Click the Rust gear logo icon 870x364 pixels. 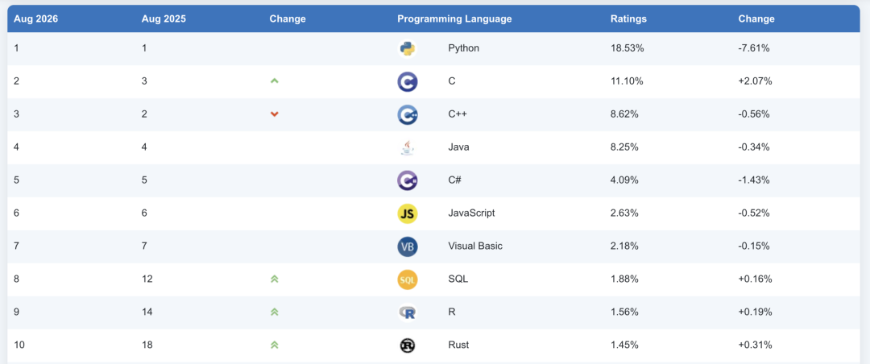pos(408,345)
